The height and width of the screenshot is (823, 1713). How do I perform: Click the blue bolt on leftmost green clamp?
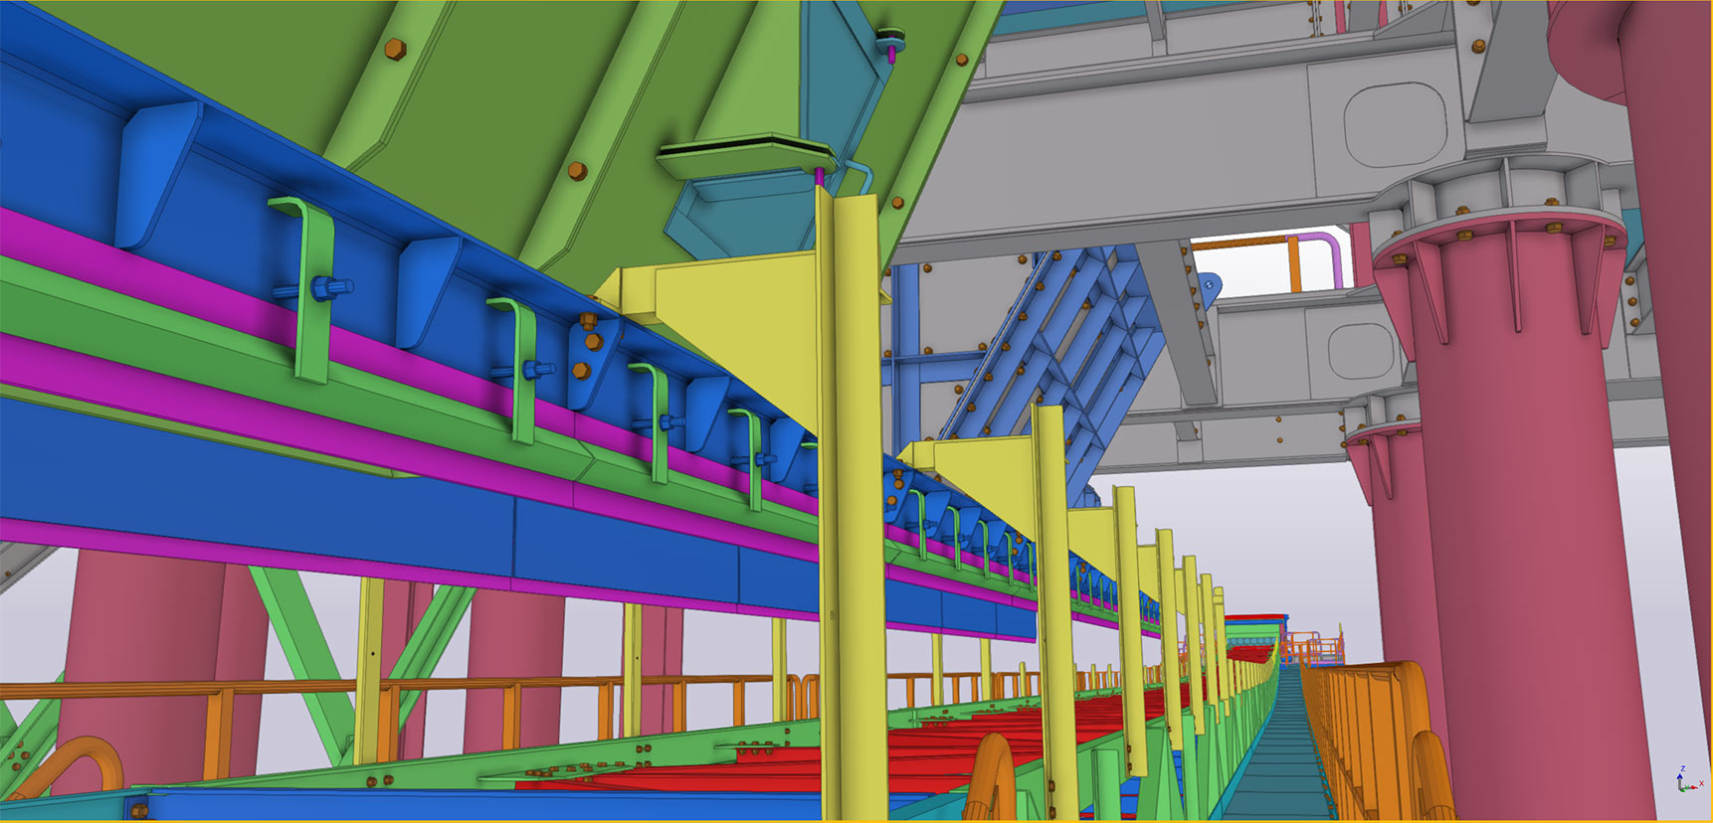[x=325, y=288]
